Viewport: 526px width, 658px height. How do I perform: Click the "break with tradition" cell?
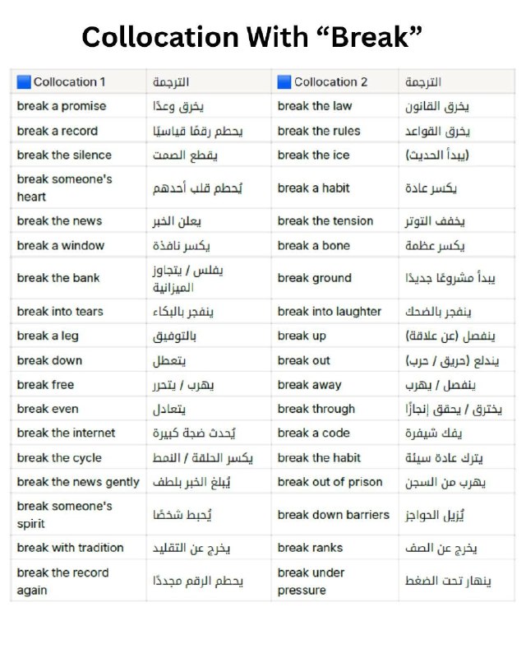point(78,548)
